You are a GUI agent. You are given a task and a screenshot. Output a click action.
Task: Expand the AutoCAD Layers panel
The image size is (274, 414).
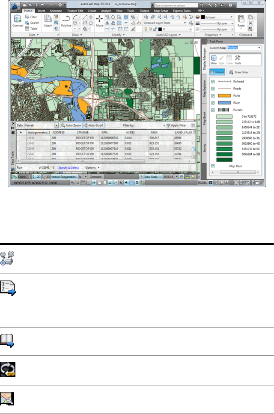tap(168, 35)
